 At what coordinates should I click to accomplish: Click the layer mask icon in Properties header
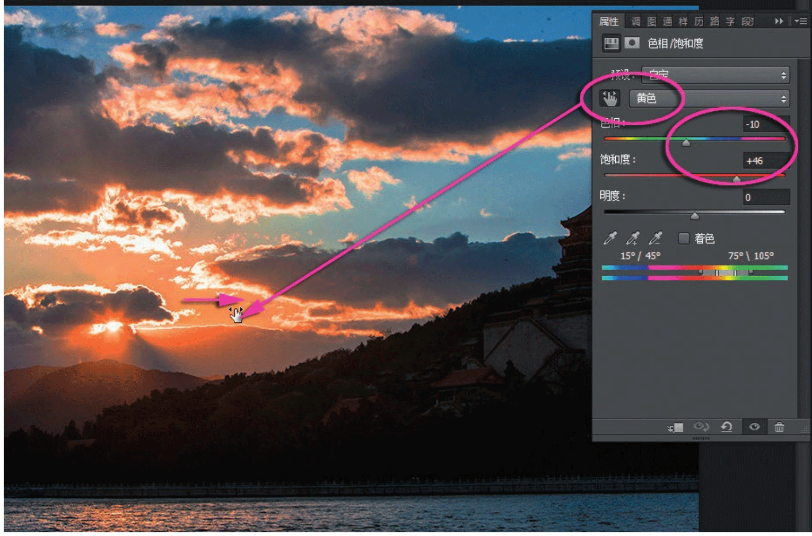click(632, 43)
